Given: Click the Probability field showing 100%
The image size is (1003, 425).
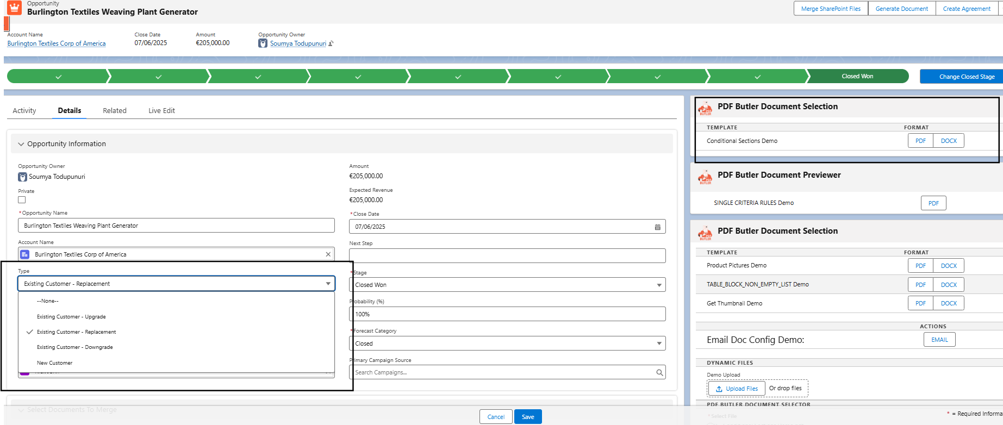Looking at the screenshot, I should point(507,314).
